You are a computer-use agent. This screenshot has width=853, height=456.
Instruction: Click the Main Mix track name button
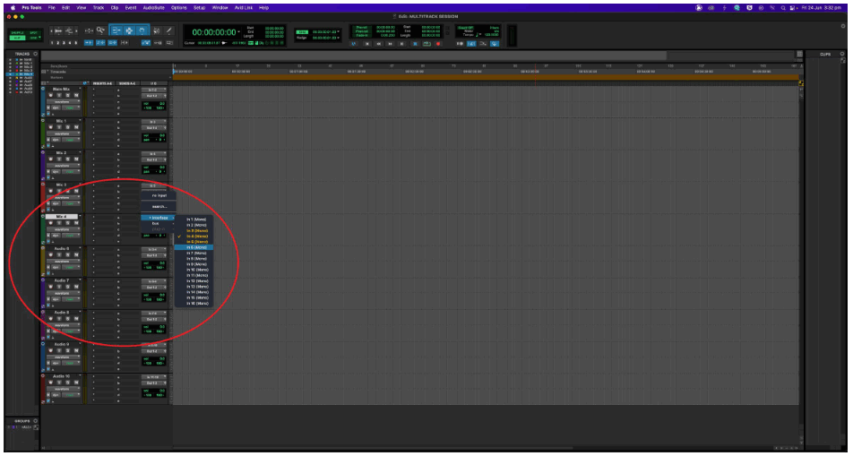pyautogui.click(x=62, y=89)
